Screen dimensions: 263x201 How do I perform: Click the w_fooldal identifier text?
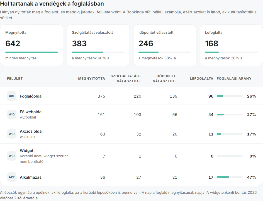tap(28, 117)
